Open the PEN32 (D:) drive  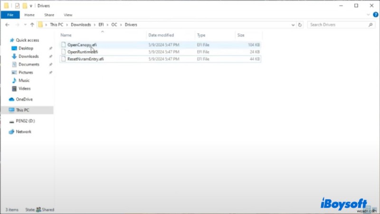click(x=25, y=121)
